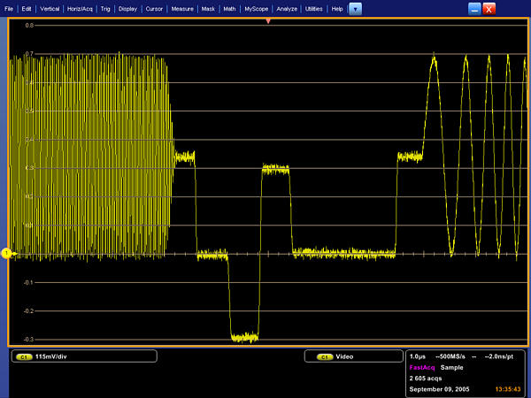The image size is (531, 398).
Task: Open the Display menu
Action: tap(128, 8)
